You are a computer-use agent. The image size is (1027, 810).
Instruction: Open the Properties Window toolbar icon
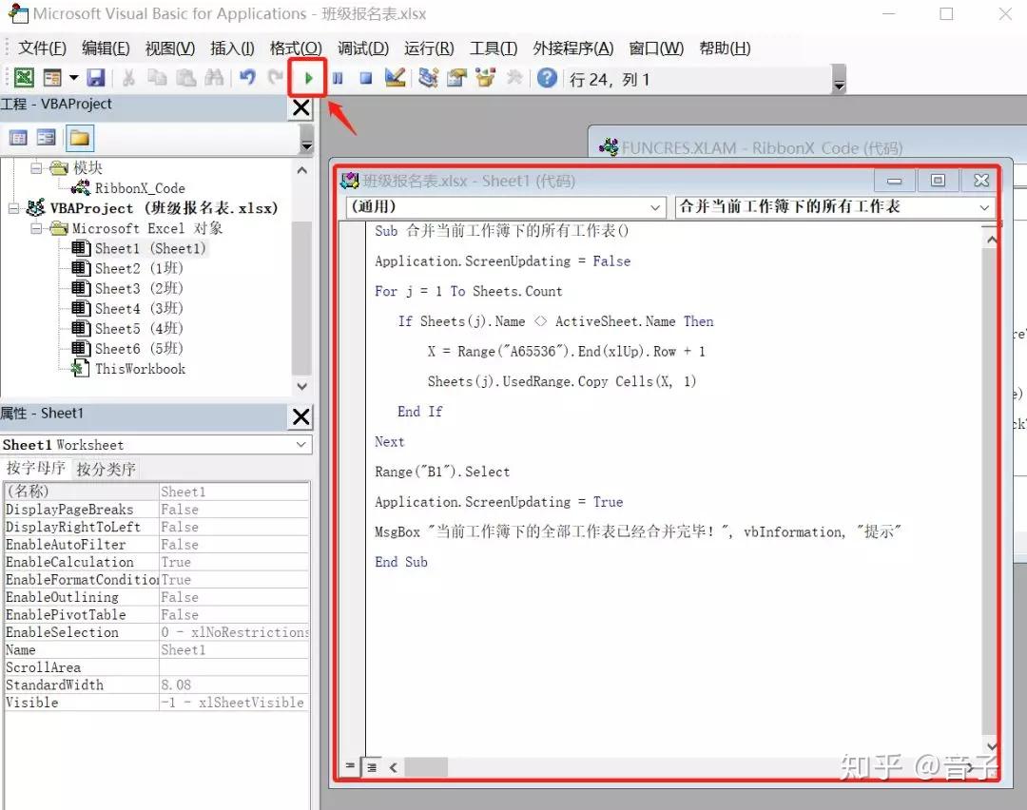tap(456, 78)
